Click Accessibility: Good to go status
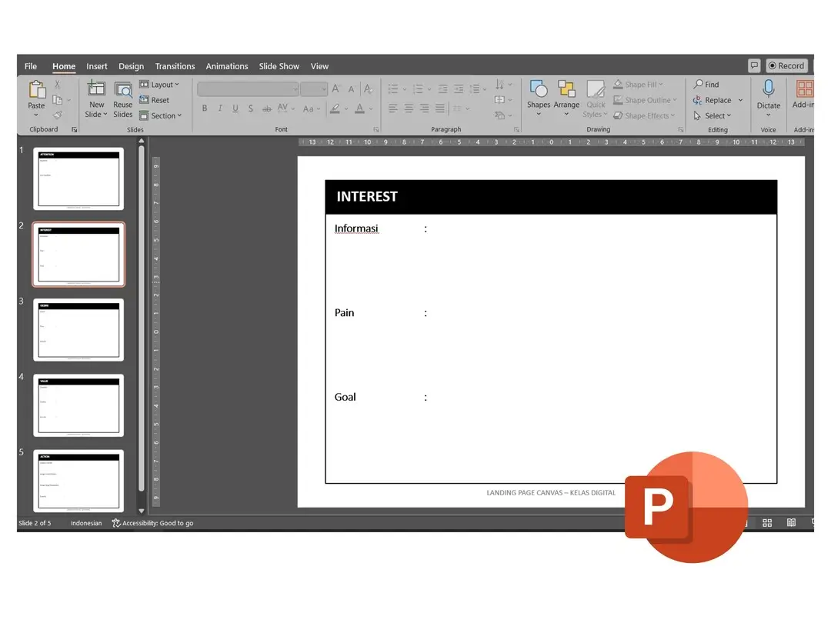Screen dimensions: 831x623 point(152,523)
